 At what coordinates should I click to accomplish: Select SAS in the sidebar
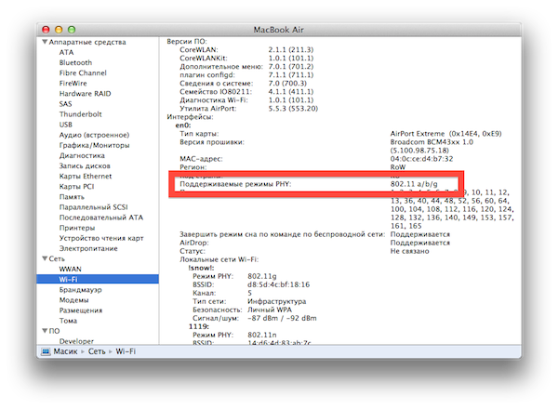point(65,104)
